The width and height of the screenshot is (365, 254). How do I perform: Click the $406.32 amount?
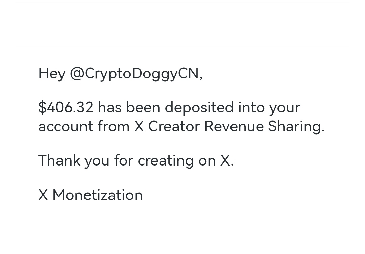click(66, 108)
